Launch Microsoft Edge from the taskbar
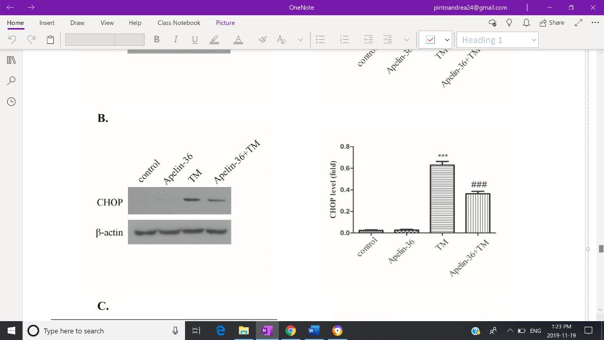The image size is (604, 340). pyautogui.click(x=220, y=331)
